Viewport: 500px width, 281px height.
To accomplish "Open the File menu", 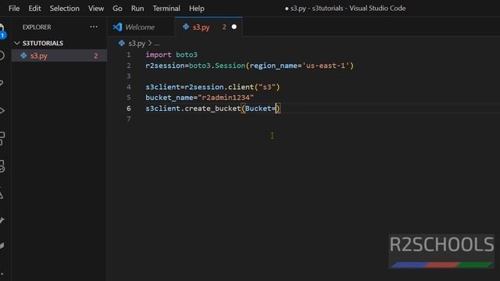I will 14,9.
